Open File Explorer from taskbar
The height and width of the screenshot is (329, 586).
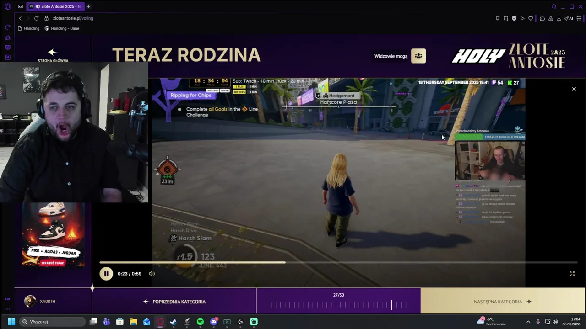pos(133,322)
